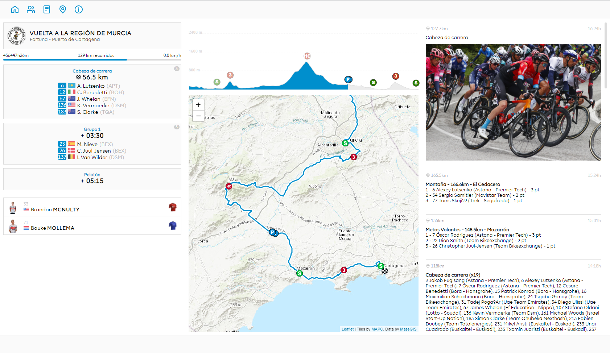Click the Vuelta a Murcia race logo
The width and height of the screenshot is (610, 353).
[x=16, y=36]
